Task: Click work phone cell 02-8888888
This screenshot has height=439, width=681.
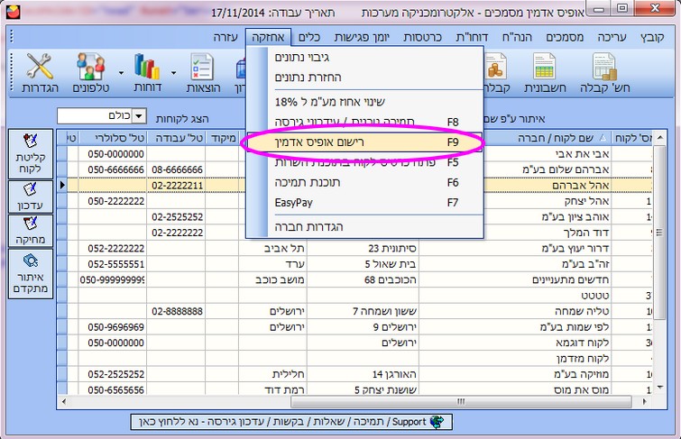Action: [x=177, y=311]
